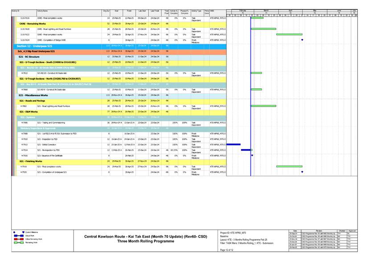Viewport: 369px width, 258px height.
Task: Click the Late Start column header
Action: 142,10
